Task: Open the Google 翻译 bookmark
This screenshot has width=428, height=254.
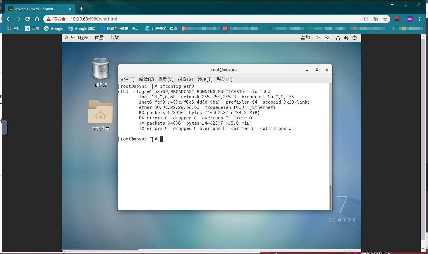Action: (82, 28)
